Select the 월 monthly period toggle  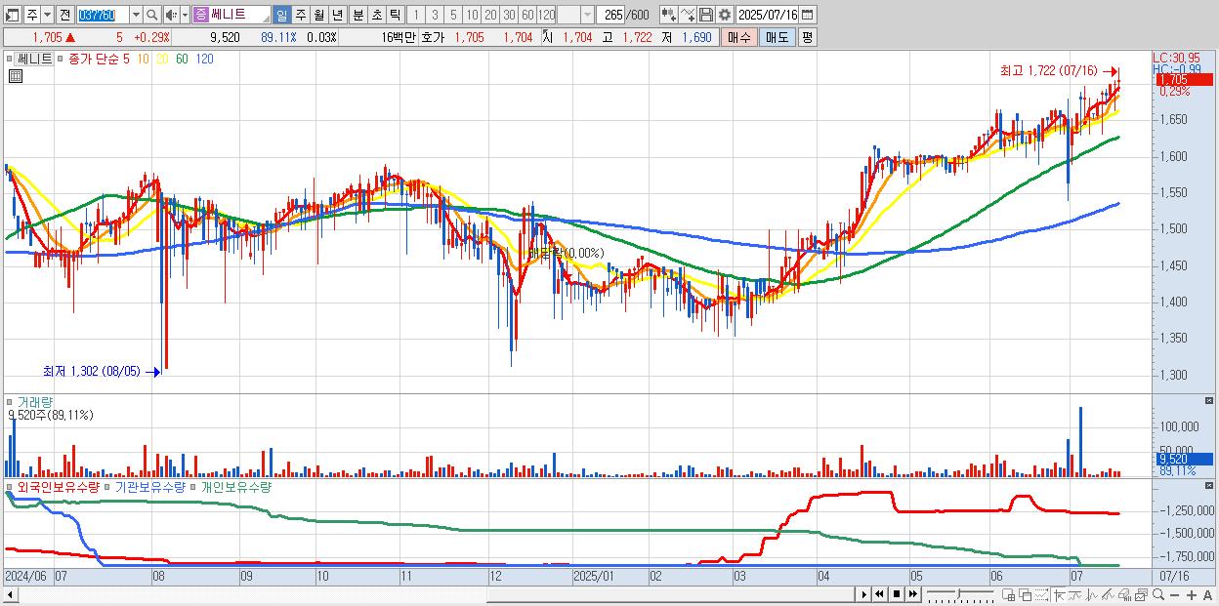[318, 15]
